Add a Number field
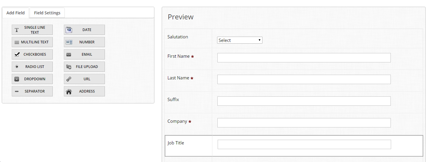This screenshot has width=433, height=162. click(x=84, y=42)
